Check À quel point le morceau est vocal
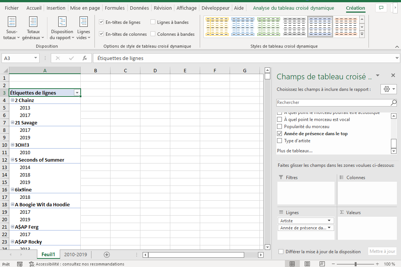The width and height of the screenshot is (401, 267). pyautogui.click(x=280, y=119)
